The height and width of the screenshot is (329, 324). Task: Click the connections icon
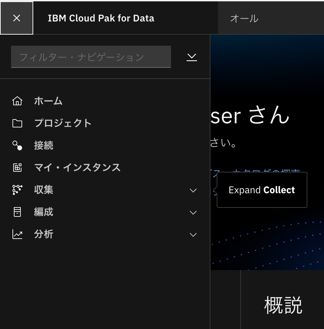17,145
